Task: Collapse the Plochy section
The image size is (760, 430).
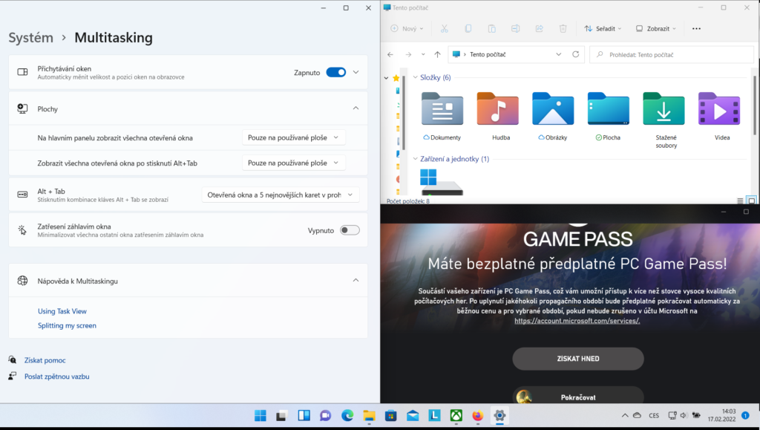Action: click(x=356, y=108)
